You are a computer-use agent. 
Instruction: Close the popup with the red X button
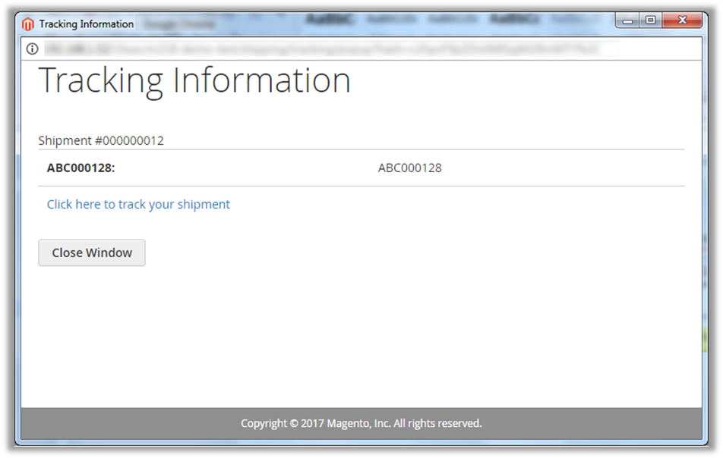coord(682,21)
